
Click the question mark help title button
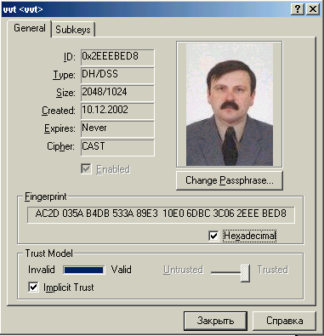[298, 9]
